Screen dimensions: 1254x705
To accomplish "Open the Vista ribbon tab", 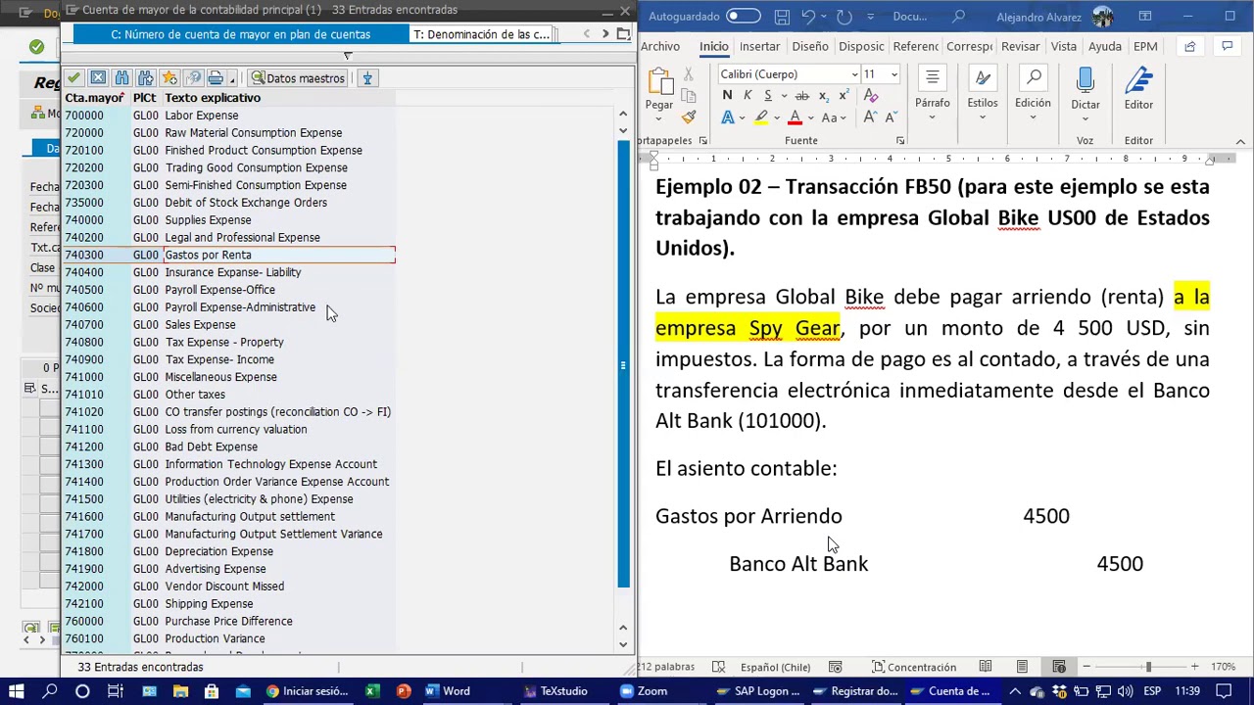I will [x=1063, y=46].
